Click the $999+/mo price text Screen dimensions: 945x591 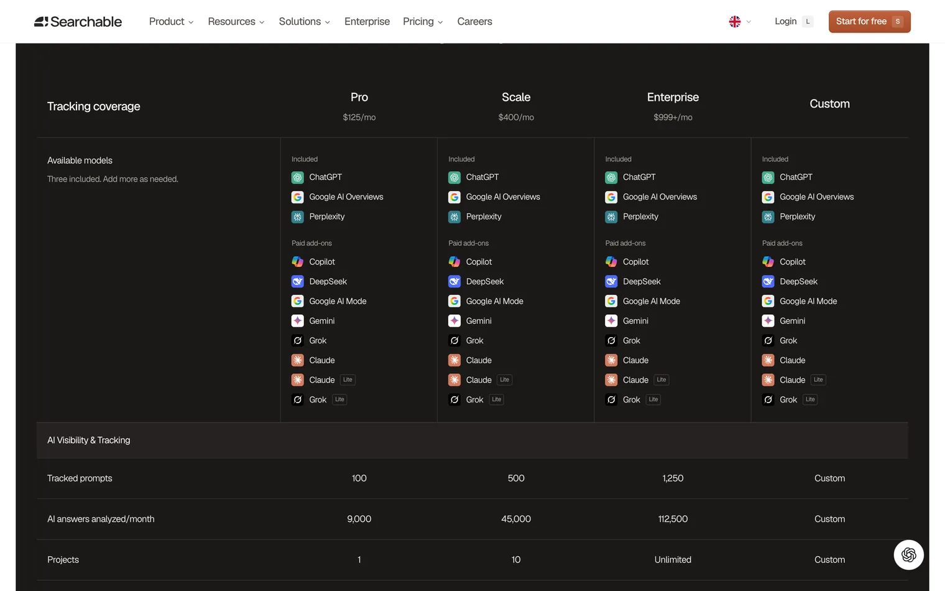[x=673, y=118]
